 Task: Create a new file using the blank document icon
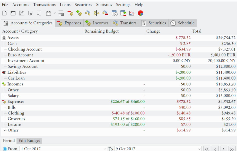point(4,13)
